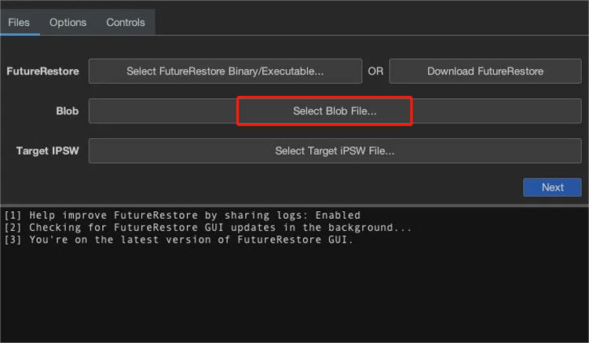589x343 pixels.
Task: Click the divider above the log console
Action: [294, 205]
